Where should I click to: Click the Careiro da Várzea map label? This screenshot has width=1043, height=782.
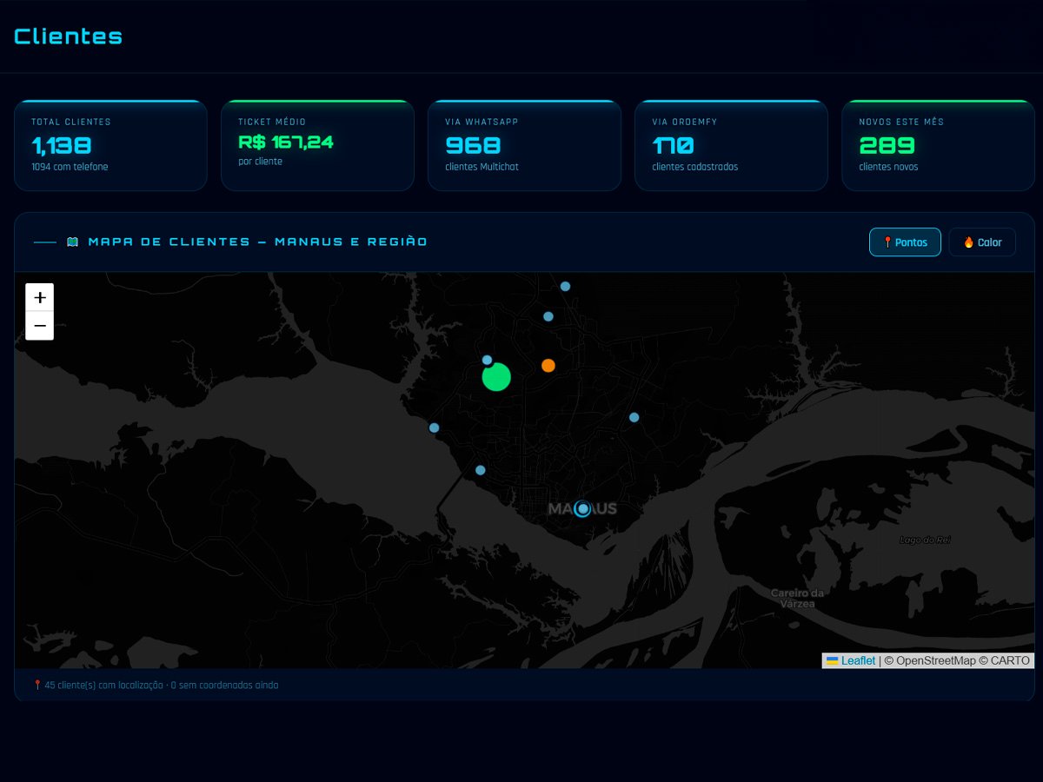(x=797, y=598)
